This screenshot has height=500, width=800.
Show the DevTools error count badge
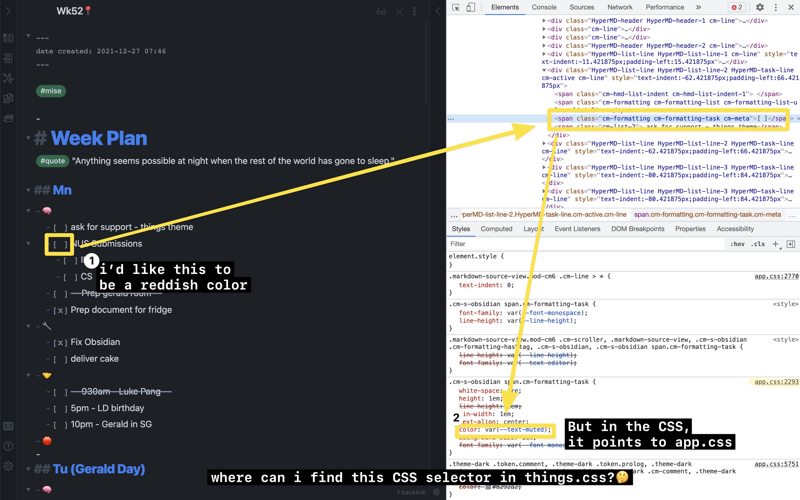737,7
